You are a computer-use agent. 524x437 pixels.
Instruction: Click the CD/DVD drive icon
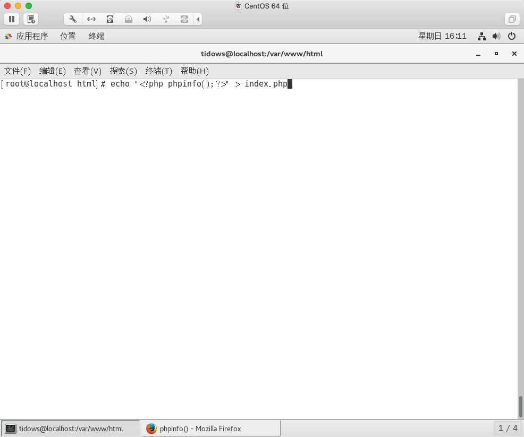[x=128, y=19]
